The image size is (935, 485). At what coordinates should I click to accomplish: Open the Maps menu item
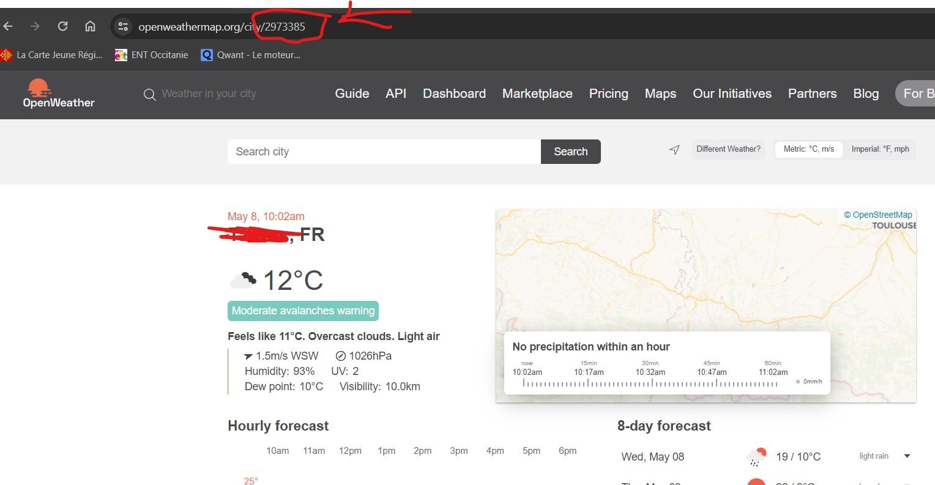(x=660, y=94)
